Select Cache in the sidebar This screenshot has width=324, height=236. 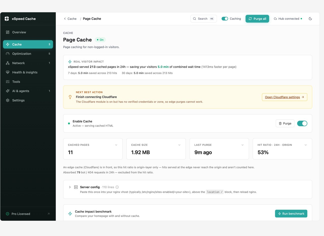tap(28, 44)
